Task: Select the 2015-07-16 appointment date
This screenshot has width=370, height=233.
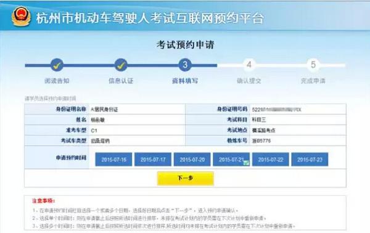Action: [113, 160]
